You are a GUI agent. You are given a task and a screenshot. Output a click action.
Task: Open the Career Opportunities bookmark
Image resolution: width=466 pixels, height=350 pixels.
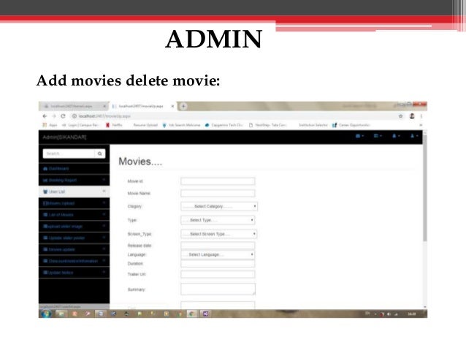(351, 125)
